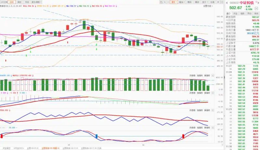Image resolution: width=260 pixels, height=150 pixels.
Task: Close the MACD indicator sub-panel
Action: tap(213, 93)
